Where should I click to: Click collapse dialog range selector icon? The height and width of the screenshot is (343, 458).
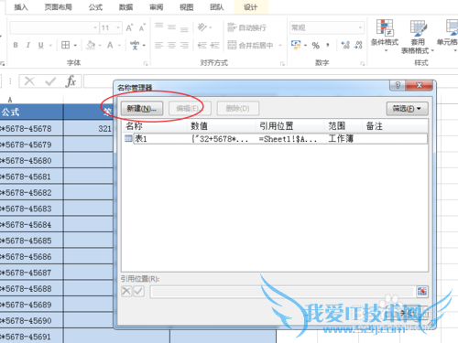tap(422, 292)
